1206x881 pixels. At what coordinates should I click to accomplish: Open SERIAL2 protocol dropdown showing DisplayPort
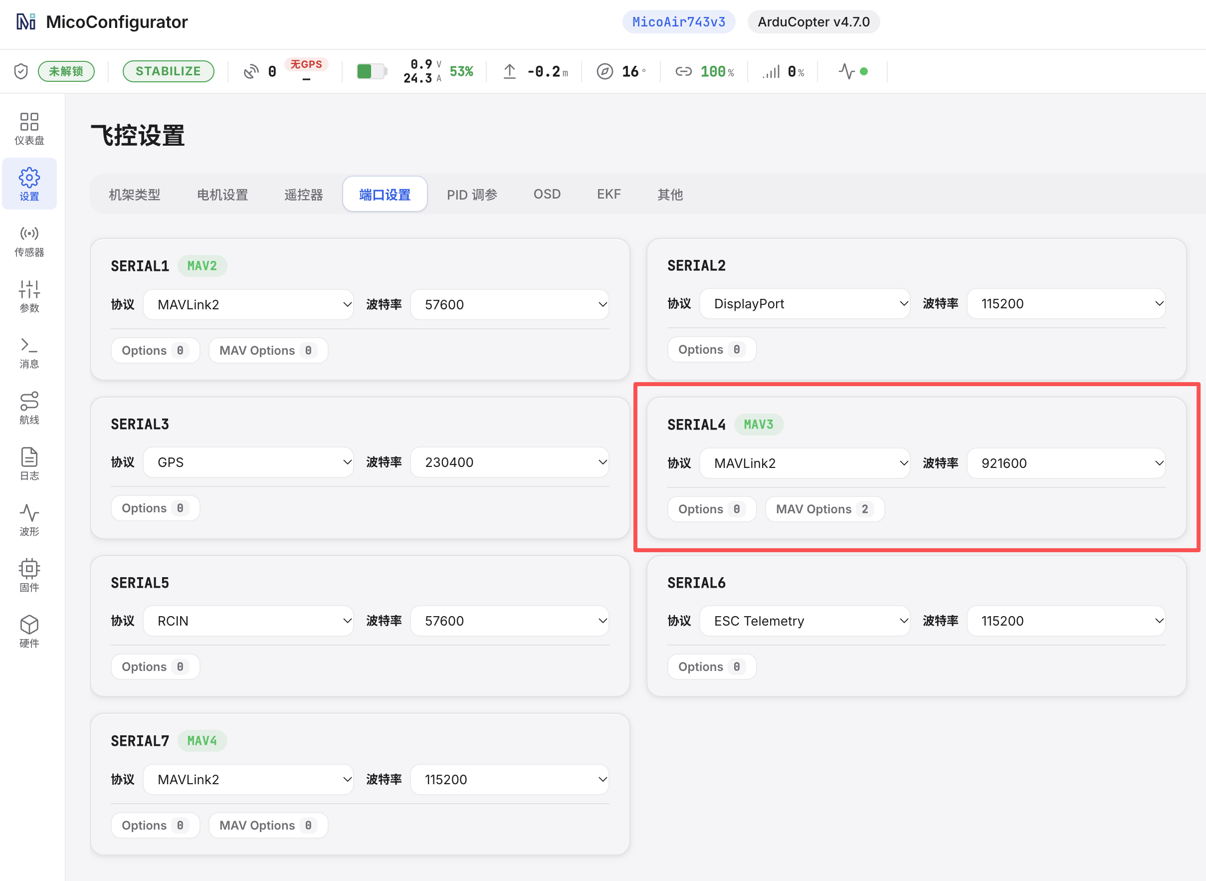[805, 303]
